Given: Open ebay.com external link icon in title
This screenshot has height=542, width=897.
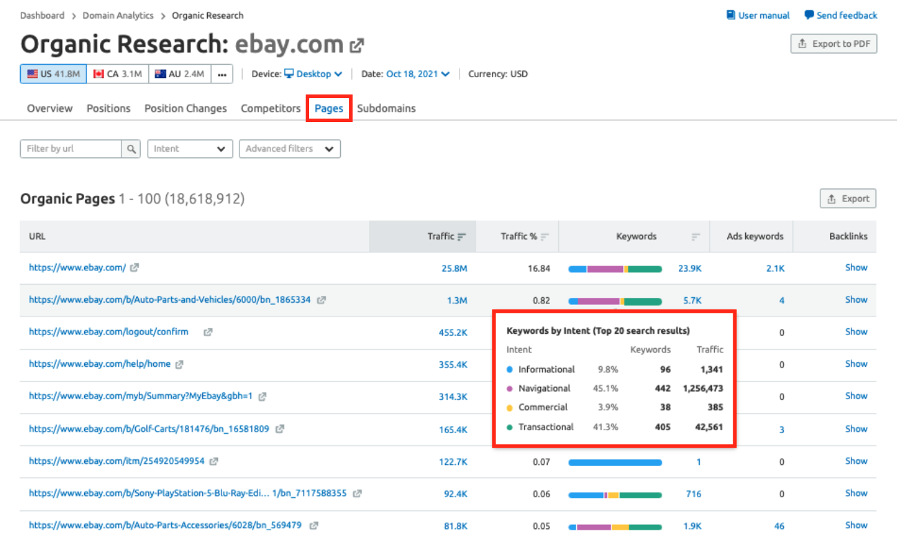Looking at the screenshot, I should tap(357, 46).
